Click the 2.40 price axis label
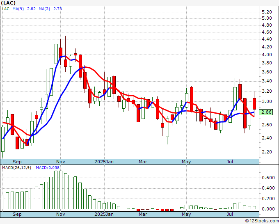The width and height of the screenshot is (279, 224). tap(267, 138)
